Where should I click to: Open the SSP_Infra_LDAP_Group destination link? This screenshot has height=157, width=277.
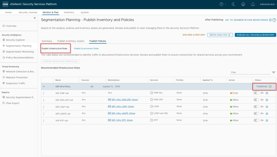coord(123,107)
